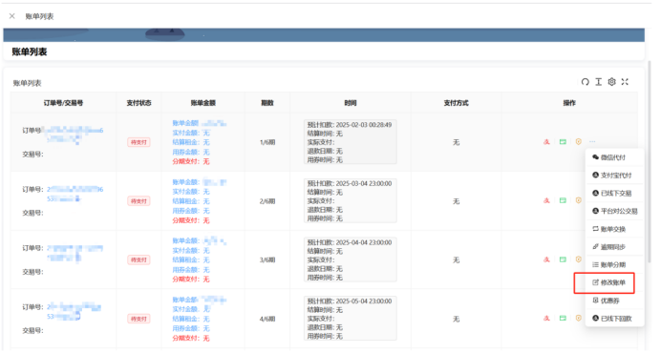Click the 期数 column header
Screen dimensions: 661x353
click(x=267, y=103)
